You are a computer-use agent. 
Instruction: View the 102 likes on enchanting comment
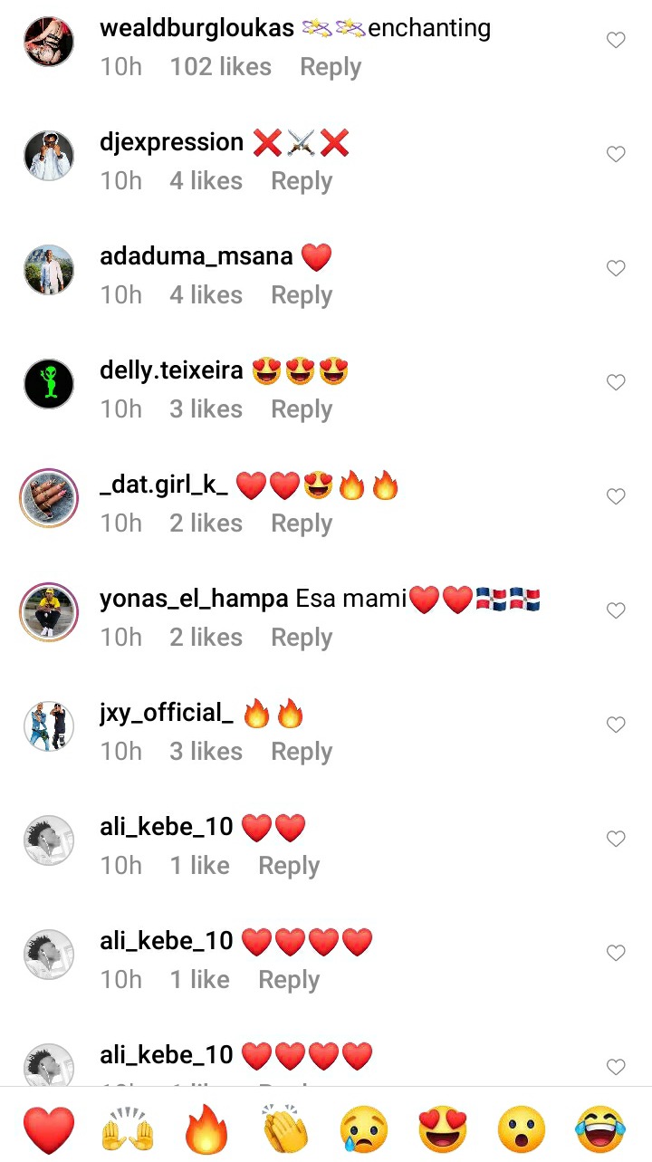[x=221, y=67]
